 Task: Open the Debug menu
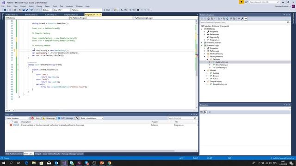point(39,6)
